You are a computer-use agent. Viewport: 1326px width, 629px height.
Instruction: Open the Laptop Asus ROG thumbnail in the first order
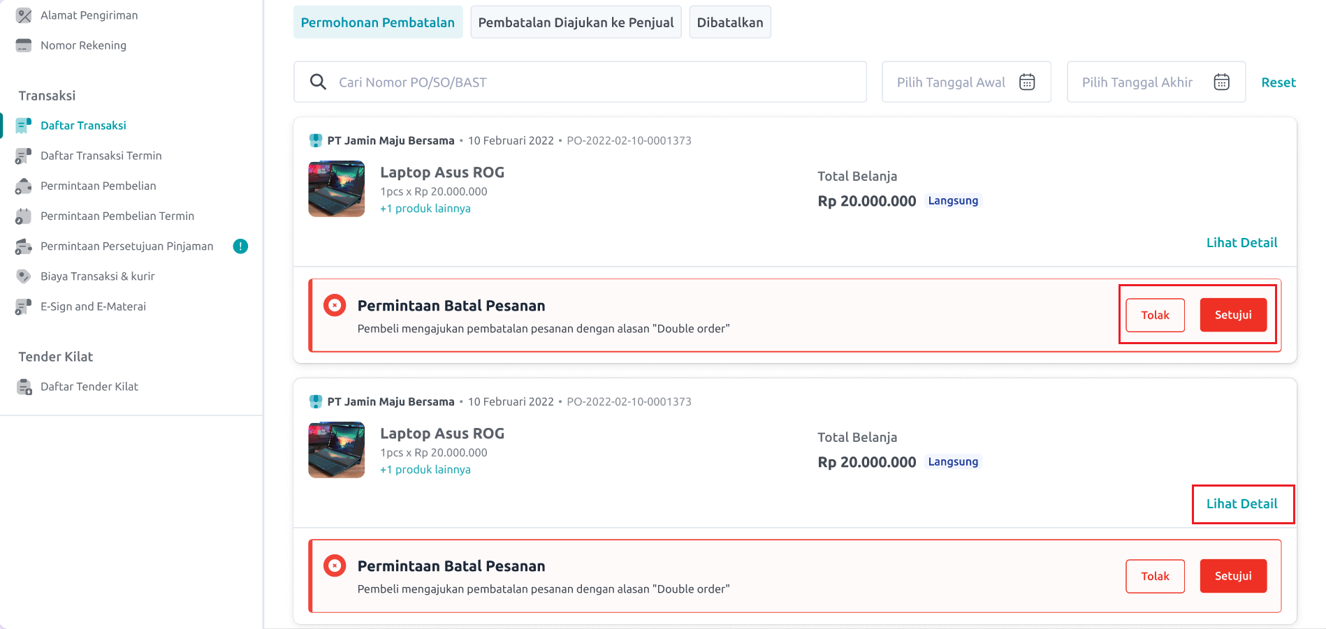click(337, 188)
